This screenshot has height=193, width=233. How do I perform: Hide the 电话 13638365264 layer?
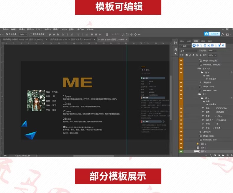click(x=181, y=108)
